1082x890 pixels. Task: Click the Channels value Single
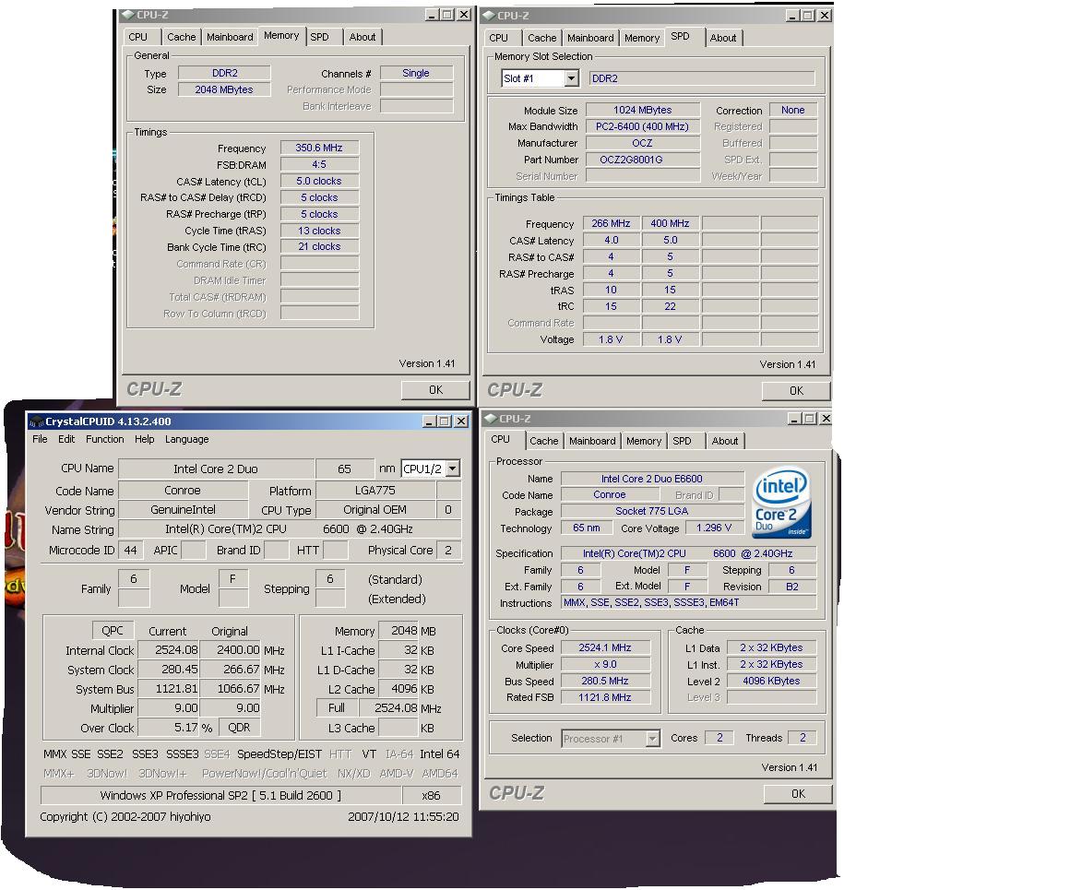pos(416,73)
